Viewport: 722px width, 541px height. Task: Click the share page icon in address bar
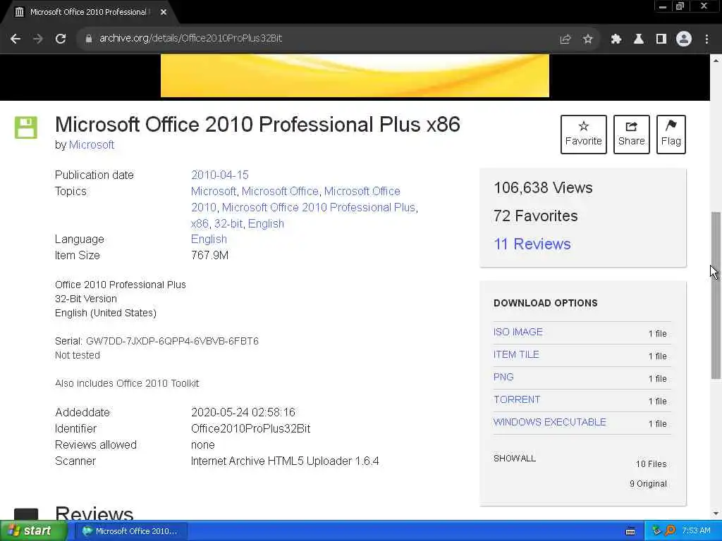565,39
